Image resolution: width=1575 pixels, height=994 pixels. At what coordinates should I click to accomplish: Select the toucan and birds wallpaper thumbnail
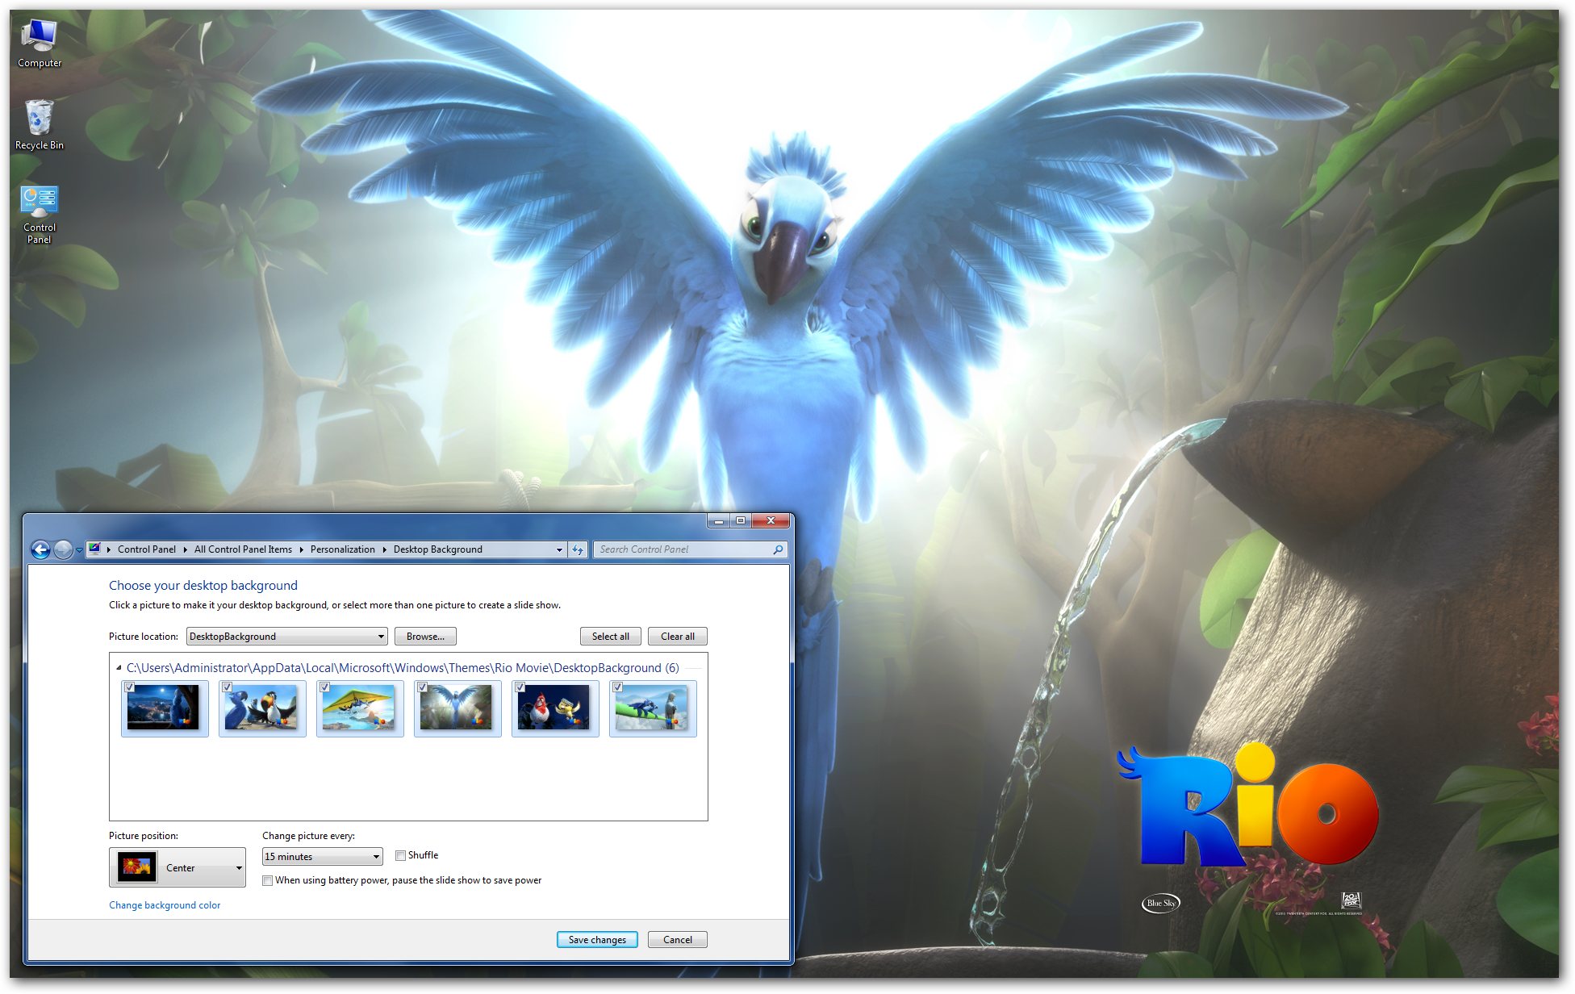(262, 708)
